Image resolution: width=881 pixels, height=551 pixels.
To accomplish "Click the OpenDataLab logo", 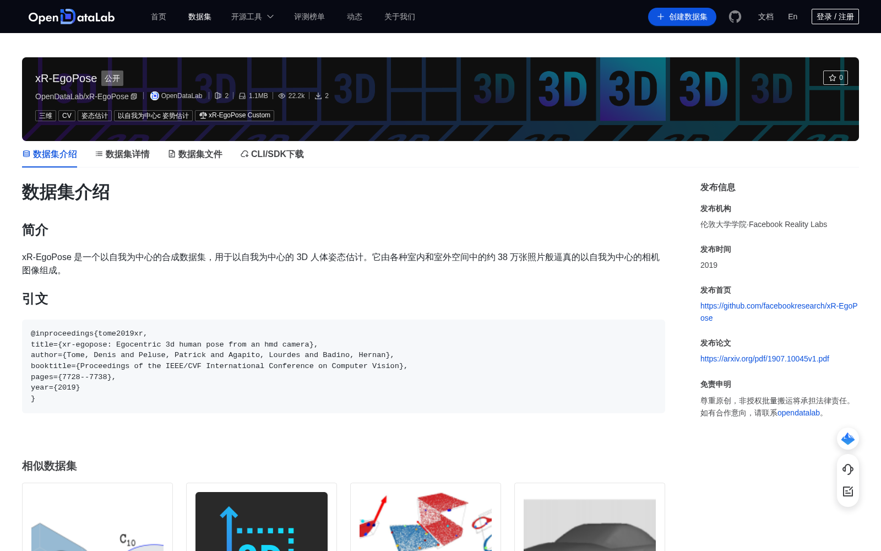I will point(72,17).
